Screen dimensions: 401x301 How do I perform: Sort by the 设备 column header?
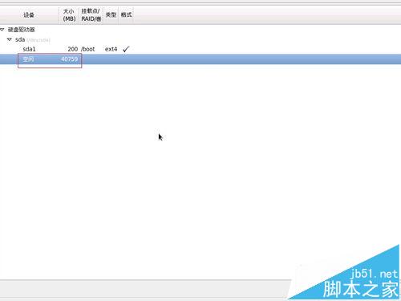point(29,15)
